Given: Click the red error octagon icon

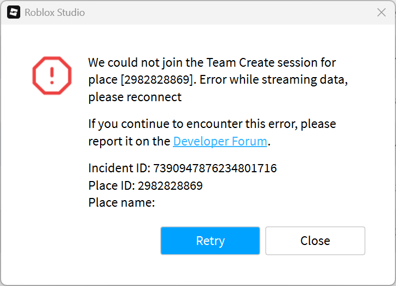Looking at the screenshot, I should point(51,74).
